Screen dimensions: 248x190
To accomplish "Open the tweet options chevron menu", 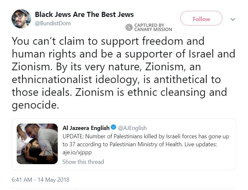I will [233, 19].
